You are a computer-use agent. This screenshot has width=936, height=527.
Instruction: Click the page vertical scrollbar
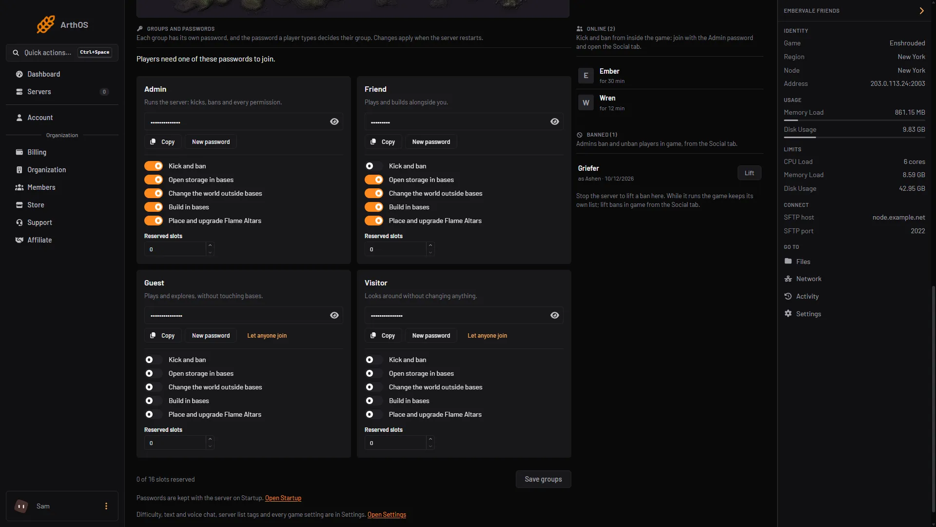933,399
